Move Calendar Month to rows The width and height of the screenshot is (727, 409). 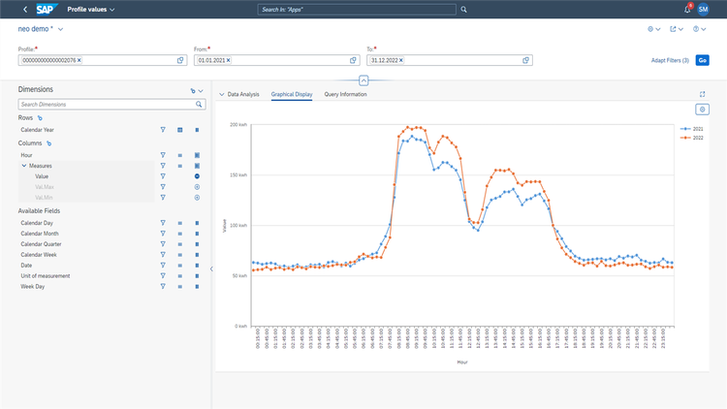[x=180, y=234]
